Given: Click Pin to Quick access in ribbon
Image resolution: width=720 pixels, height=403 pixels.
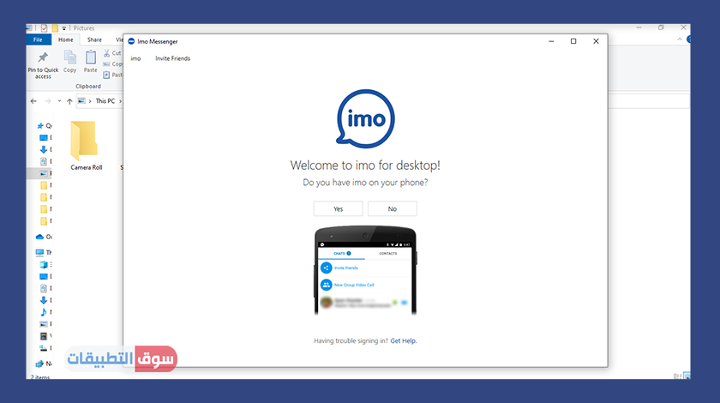Looking at the screenshot, I should [43, 65].
